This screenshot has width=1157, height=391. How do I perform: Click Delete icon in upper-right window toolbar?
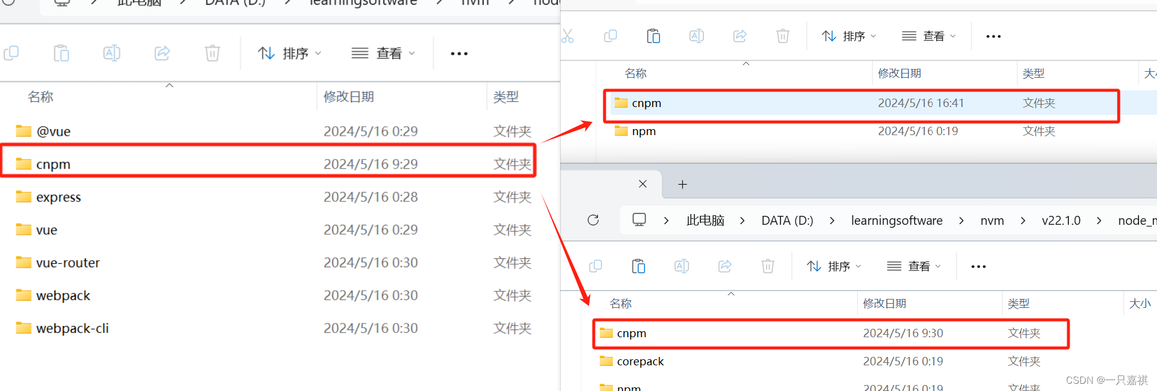(783, 36)
